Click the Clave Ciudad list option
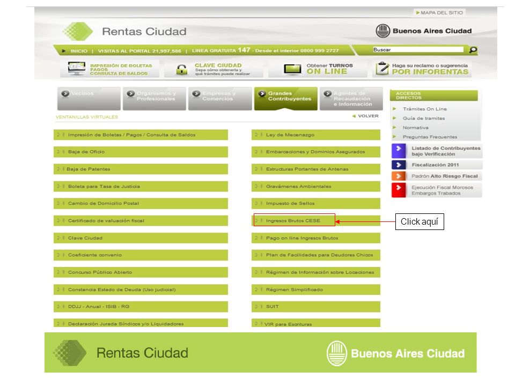Image resolution: width=515 pixels, height=386 pixels. 141,238
